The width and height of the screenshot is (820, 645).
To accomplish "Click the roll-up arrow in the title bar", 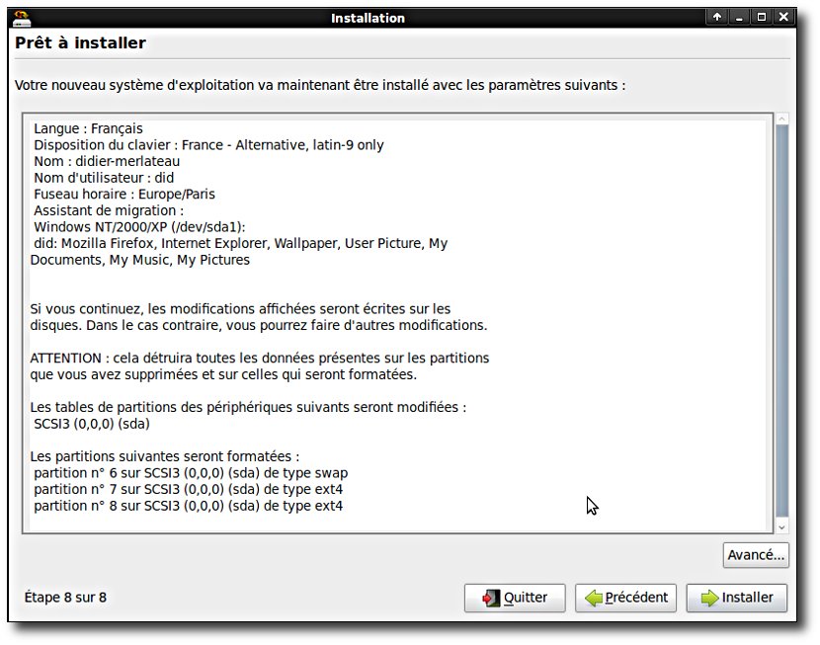I will (x=717, y=17).
